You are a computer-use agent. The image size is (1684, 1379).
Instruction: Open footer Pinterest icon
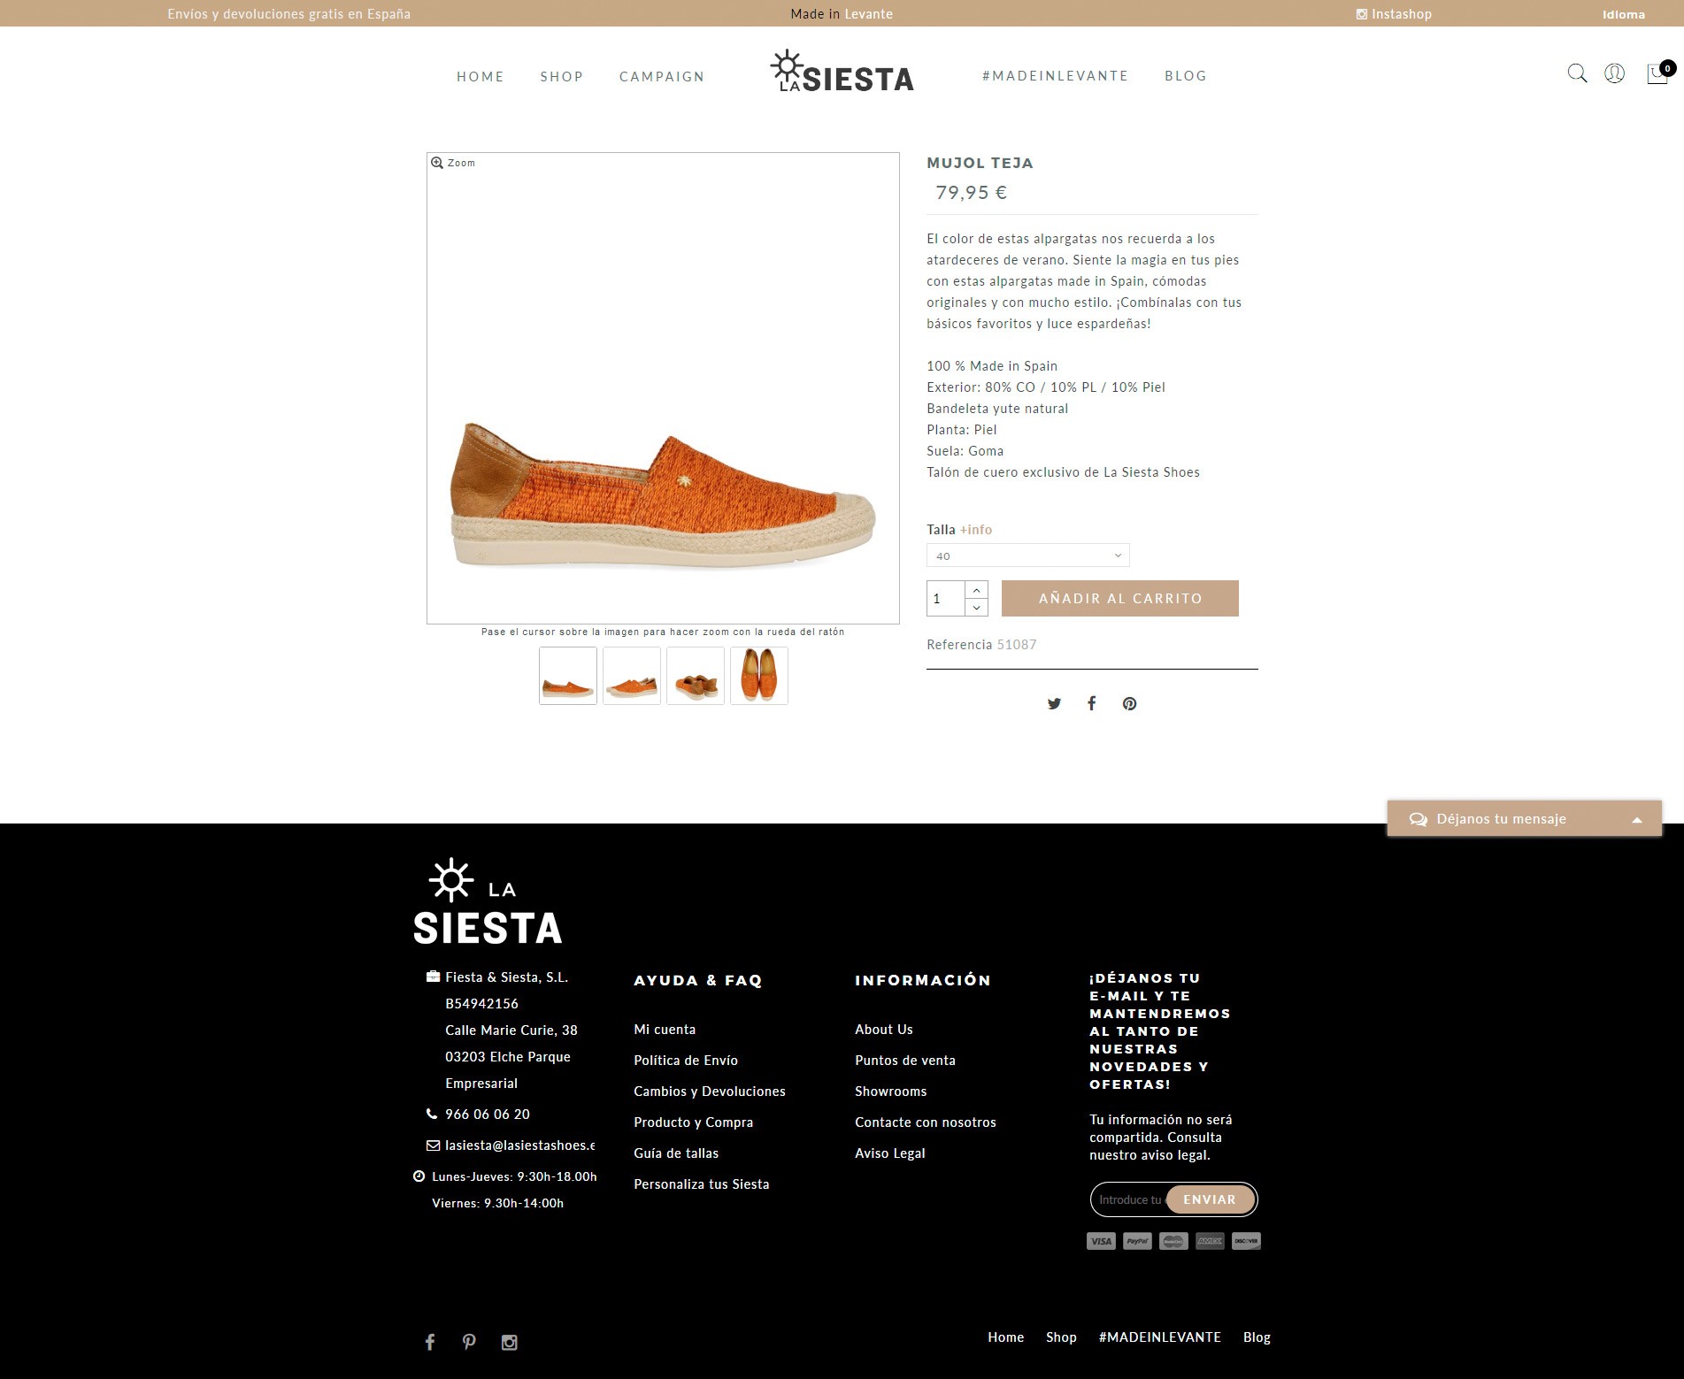(x=469, y=1342)
